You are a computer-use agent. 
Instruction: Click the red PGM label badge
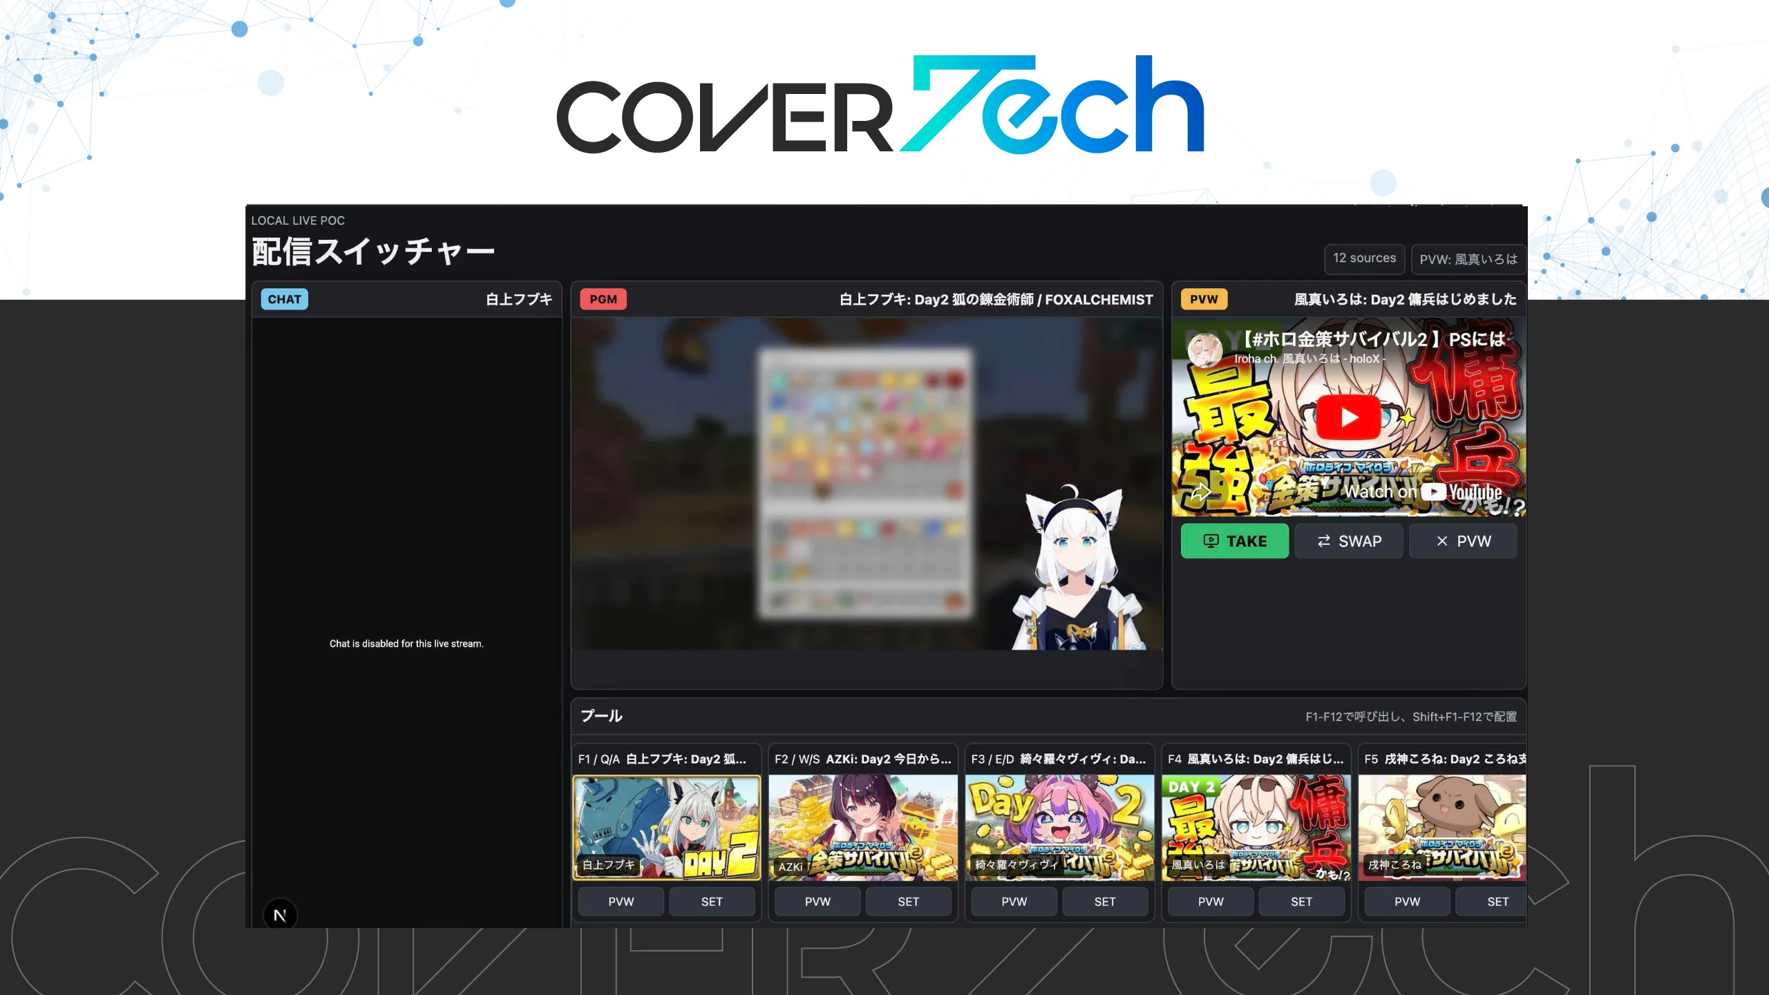point(603,299)
